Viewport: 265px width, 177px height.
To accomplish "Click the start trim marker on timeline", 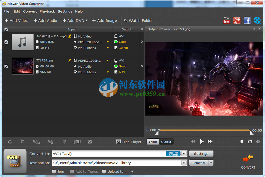I will (x=157, y=132).
